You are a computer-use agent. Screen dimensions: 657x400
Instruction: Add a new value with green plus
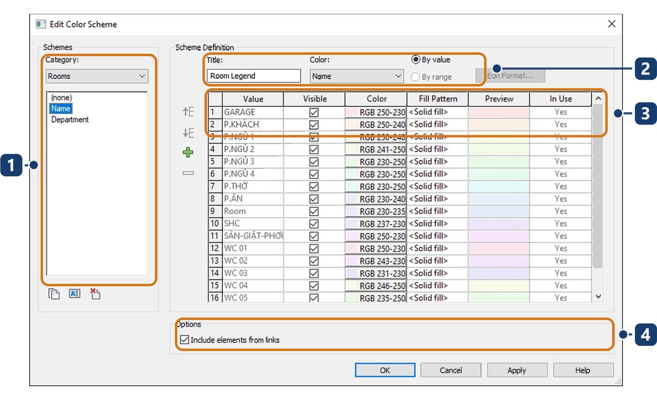[188, 152]
